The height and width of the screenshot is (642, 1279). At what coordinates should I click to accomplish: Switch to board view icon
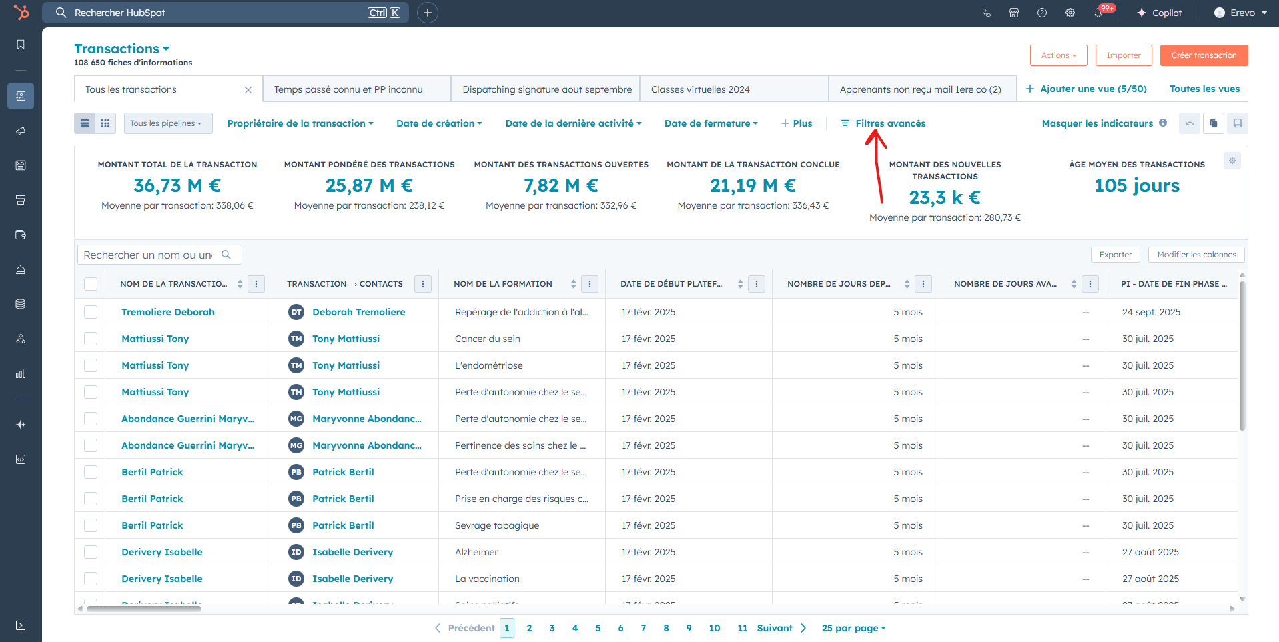tap(105, 123)
